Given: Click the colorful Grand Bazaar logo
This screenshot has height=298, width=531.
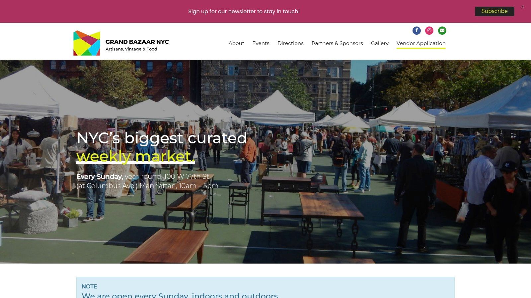Looking at the screenshot, I should (x=87, y=43).
